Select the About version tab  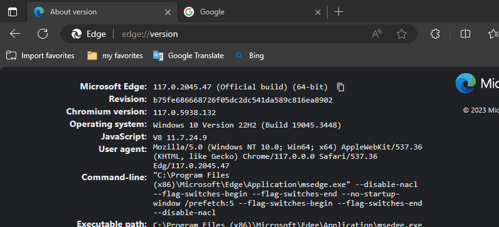[102, 12]
